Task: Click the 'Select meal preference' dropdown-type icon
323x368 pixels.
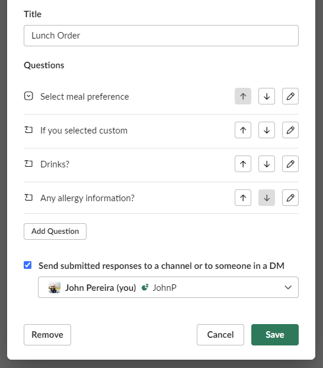Action: coord(28,96)
